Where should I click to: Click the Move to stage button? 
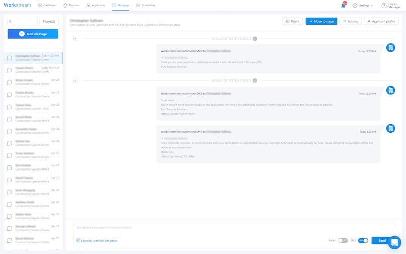click(321, 21)
